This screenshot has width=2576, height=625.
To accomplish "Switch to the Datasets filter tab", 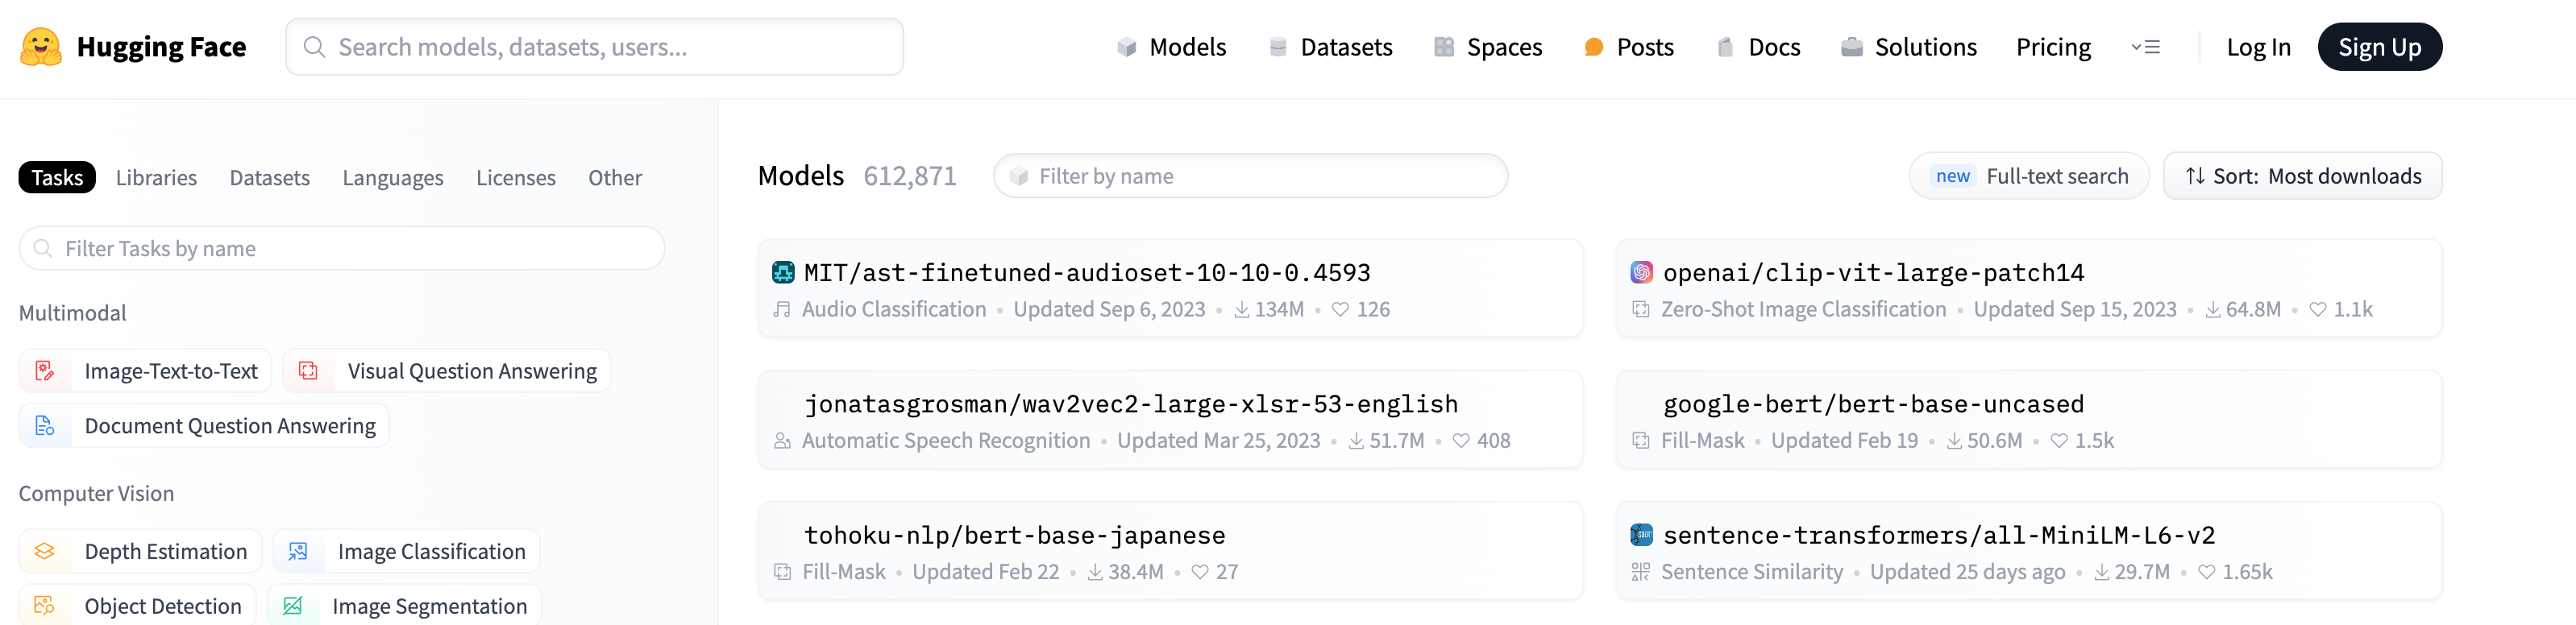I will 269,177.
